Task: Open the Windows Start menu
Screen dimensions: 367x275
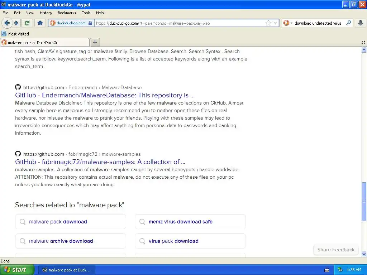Action: [x=17, y=270]
